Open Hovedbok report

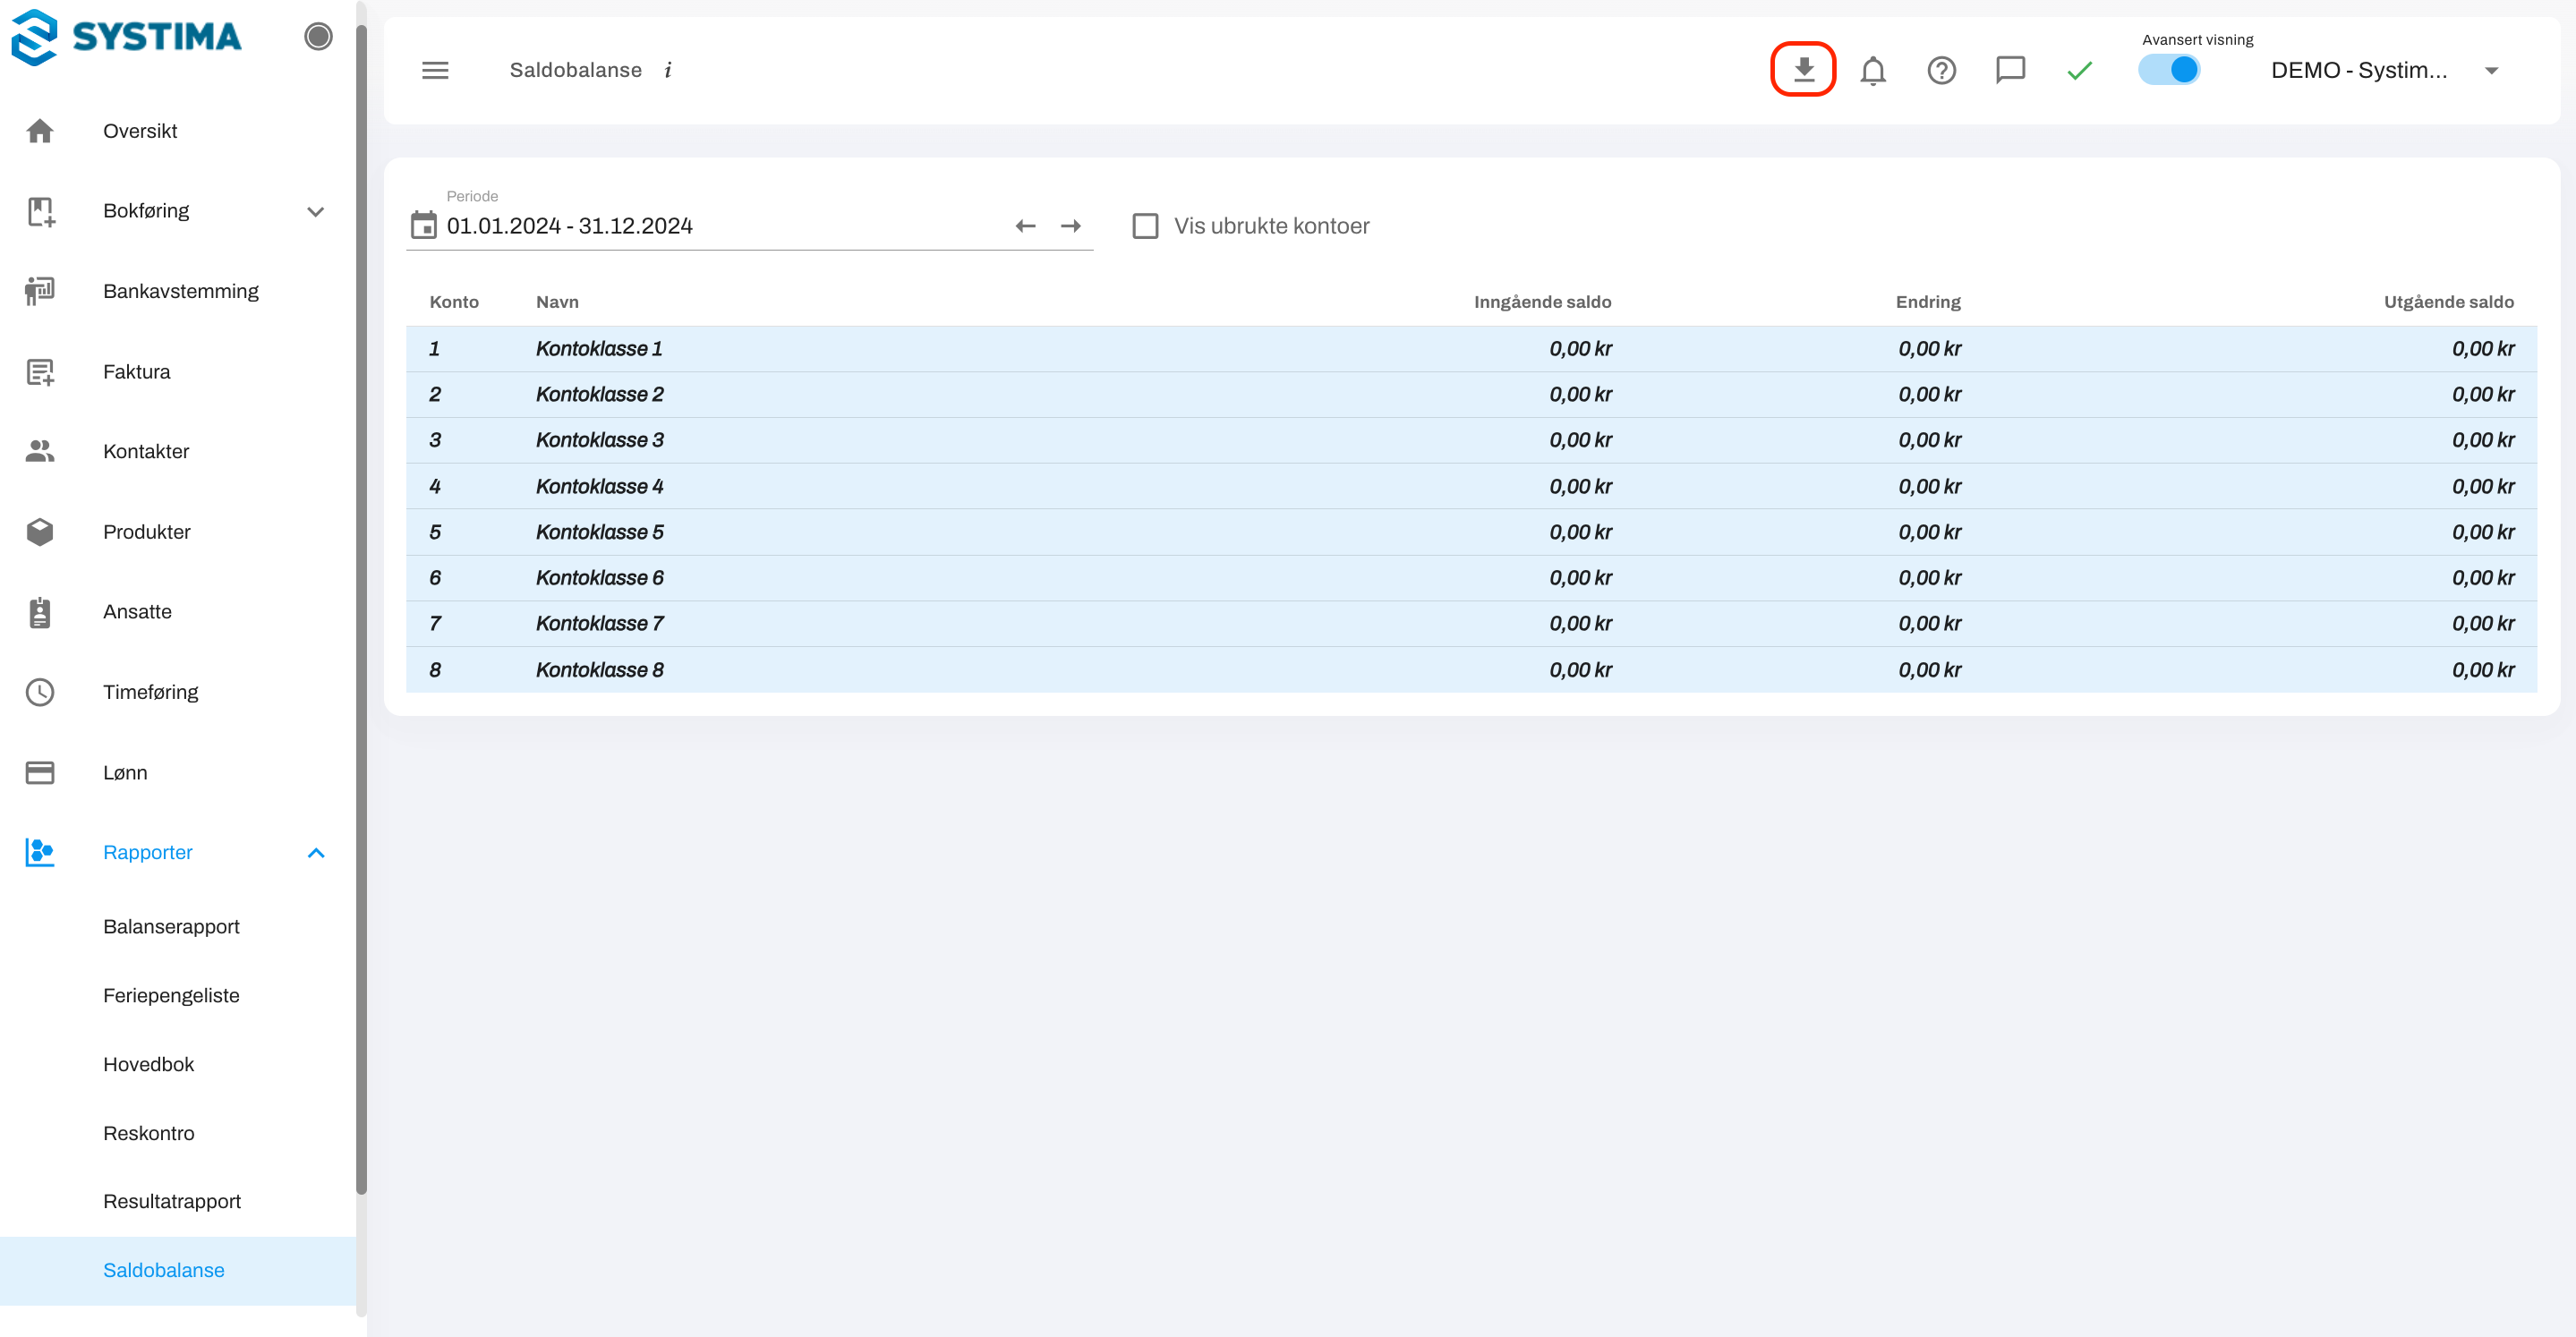point(149,1064)
